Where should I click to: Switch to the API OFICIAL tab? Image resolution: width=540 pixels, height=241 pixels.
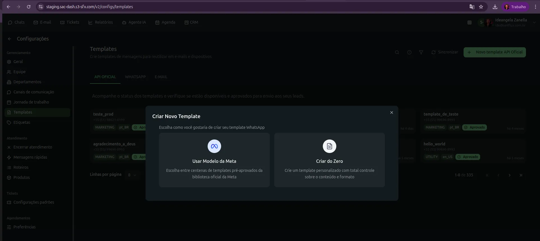(x=105, y=77)
